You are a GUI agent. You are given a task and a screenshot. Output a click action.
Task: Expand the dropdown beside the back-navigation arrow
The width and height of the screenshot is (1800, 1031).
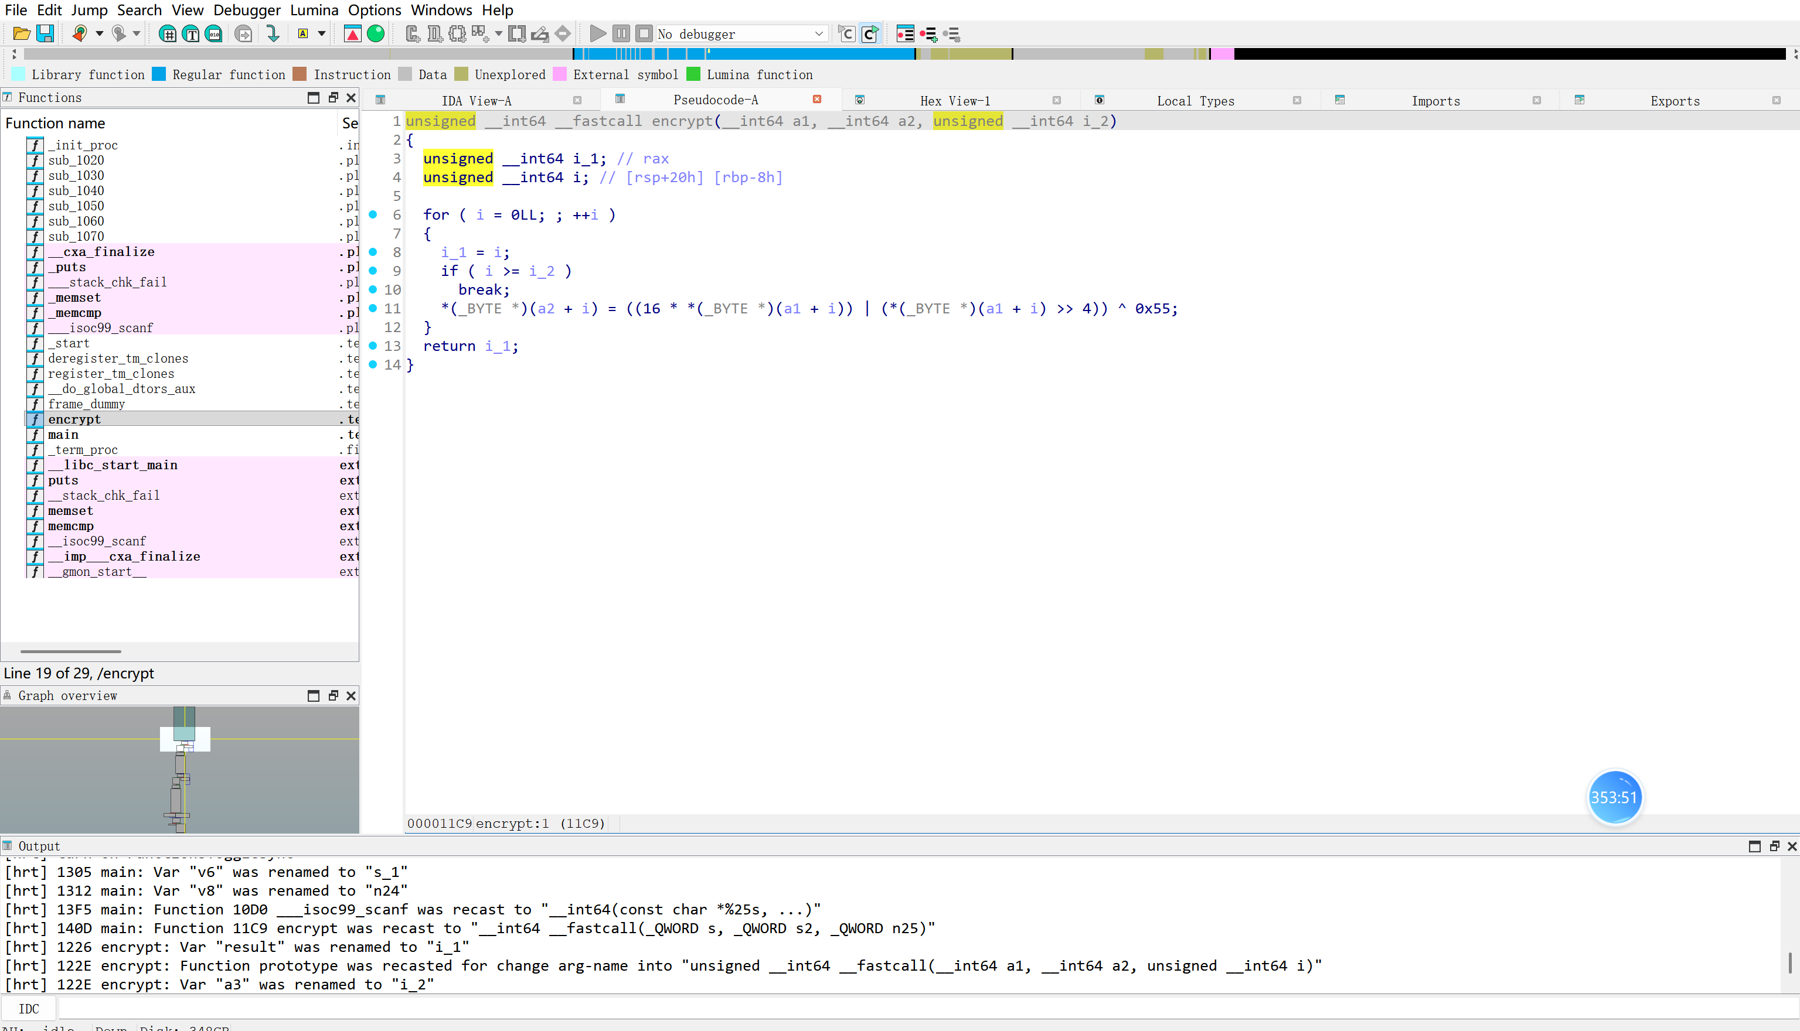(x=98, y=33)
